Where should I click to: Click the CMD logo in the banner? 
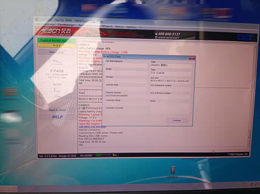(245, 37)
